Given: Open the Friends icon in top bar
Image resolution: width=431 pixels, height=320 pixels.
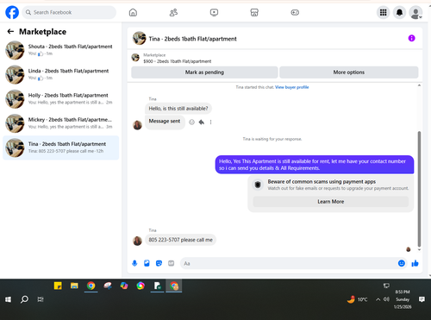Looking at the screenshot, I should [173, 12].
